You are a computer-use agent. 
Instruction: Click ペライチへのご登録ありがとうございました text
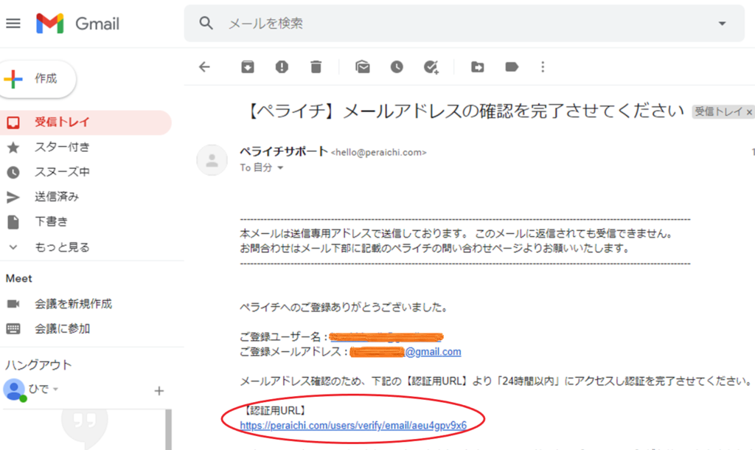point(344,308)
